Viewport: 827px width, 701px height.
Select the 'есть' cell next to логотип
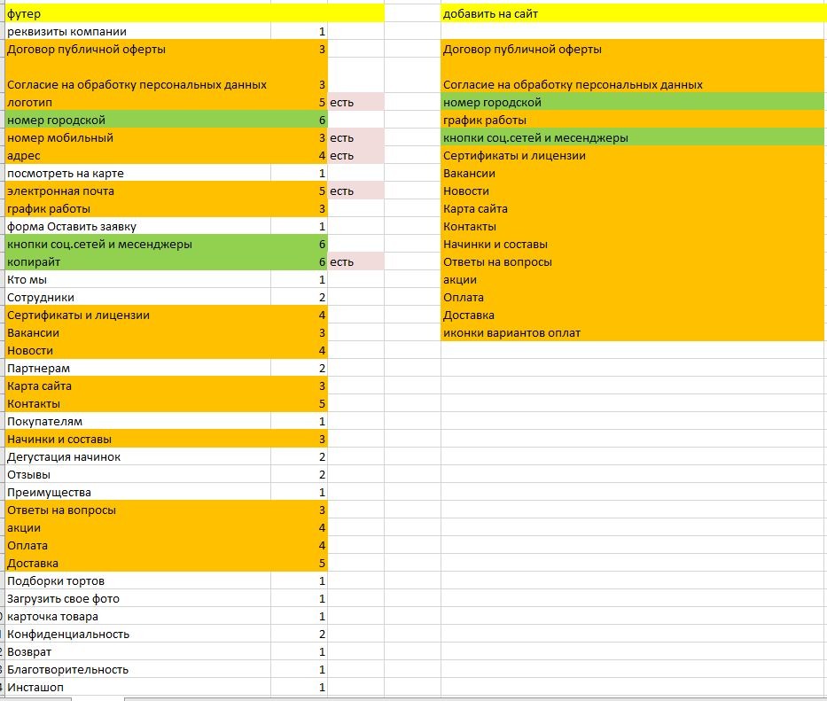356,102
